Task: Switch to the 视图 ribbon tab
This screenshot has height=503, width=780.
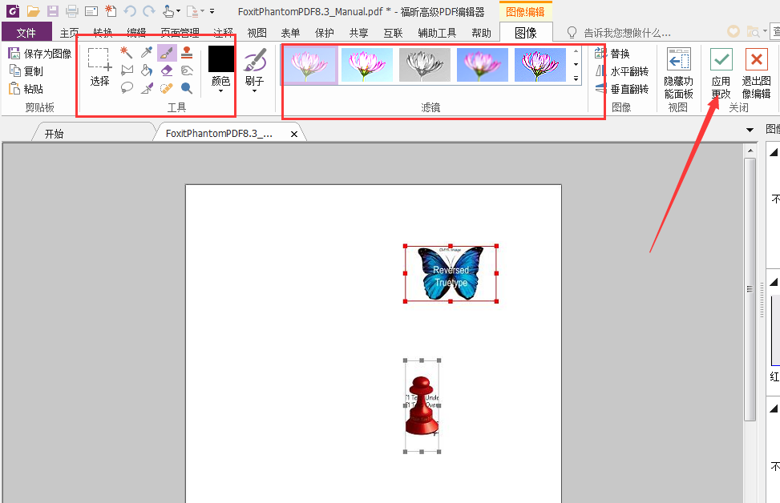Action: (x=257, y=33)
